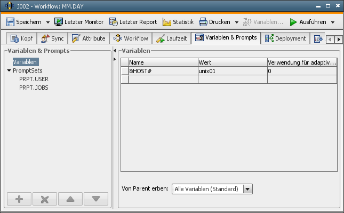344x213 pixels.
Task: Click the greyed Variablen toolbar icon
Action: click(247, 22)
